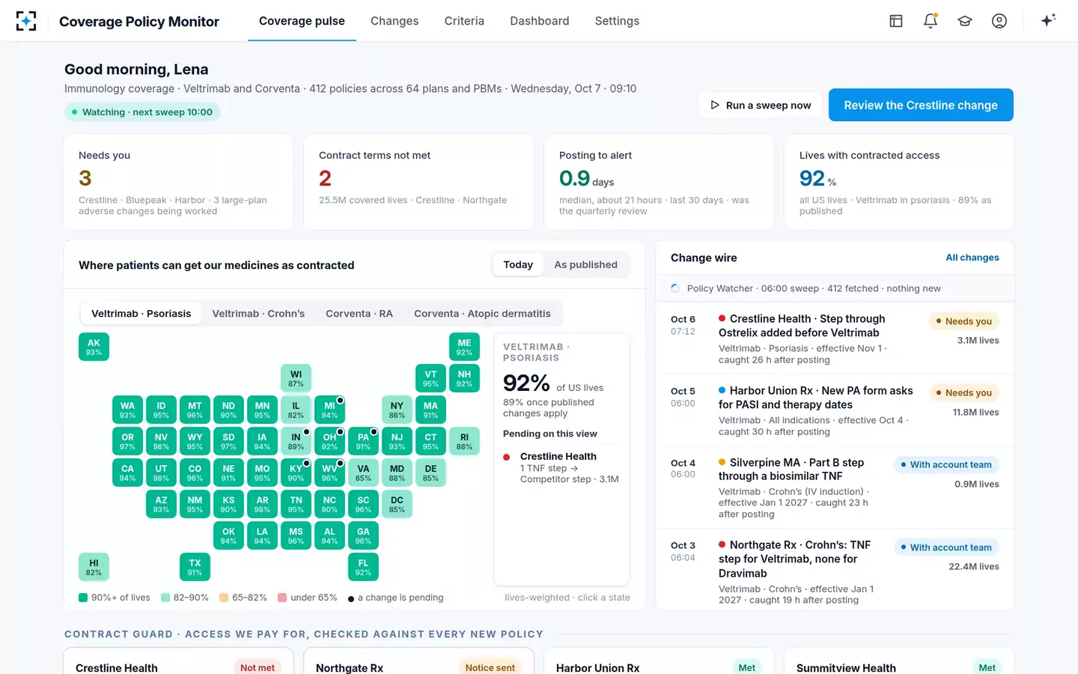Select the Veltrimab · Crohn's map tab
This screenshot has height=674, width=1078.
pyautogui.click(x=258, y=314)
